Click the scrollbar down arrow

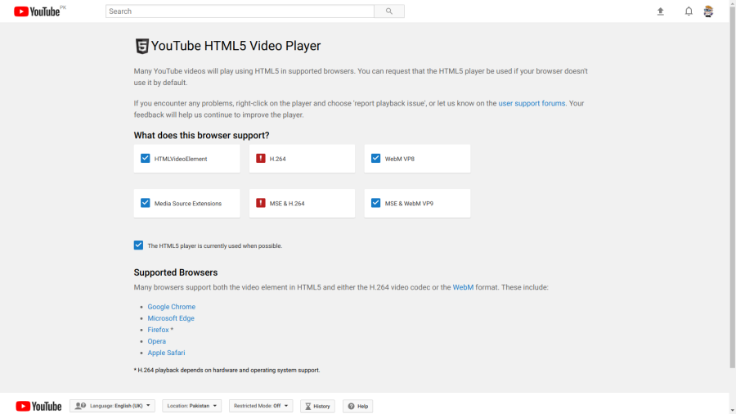tap(732, 410)
